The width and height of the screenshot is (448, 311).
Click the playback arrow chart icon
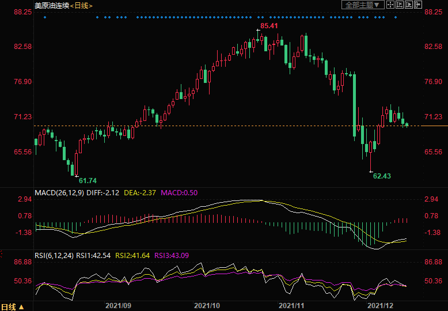tap(408, 5)
